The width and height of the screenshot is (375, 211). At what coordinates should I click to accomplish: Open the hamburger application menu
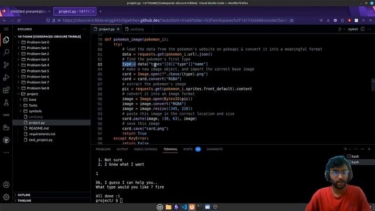pos(6,29)
